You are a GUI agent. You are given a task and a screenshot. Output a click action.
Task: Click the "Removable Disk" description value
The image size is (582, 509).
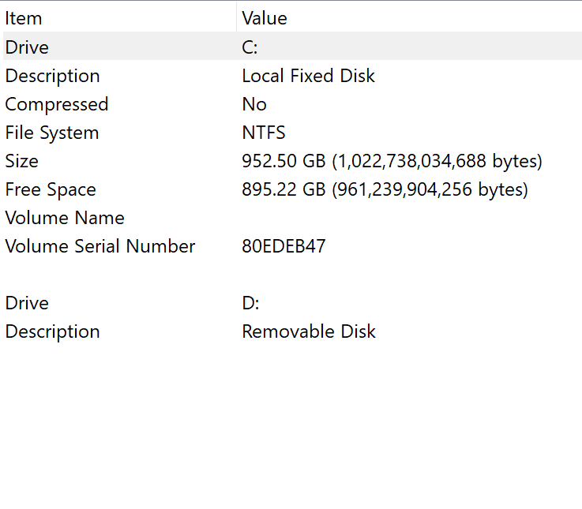[309, 331]
